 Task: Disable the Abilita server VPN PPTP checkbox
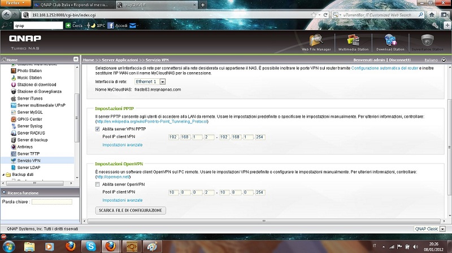point(98,129)
